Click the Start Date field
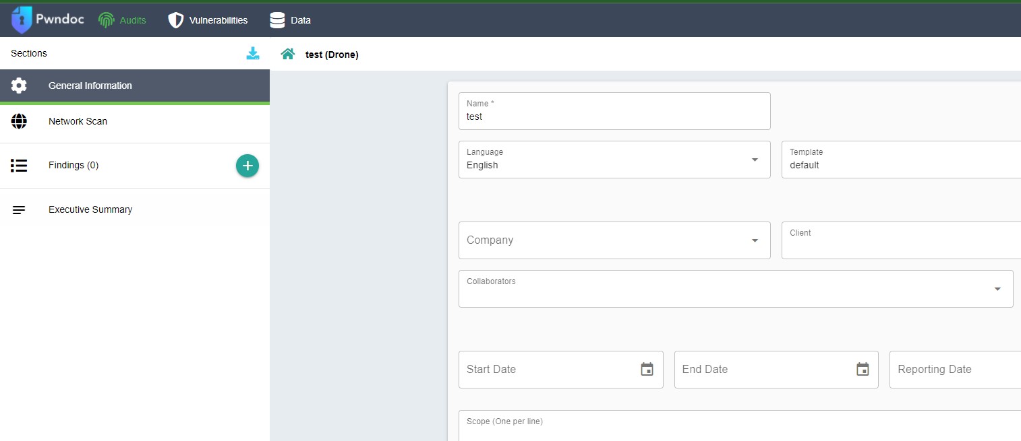Screen dimensions: 1021x441 [x=561, y=370]
